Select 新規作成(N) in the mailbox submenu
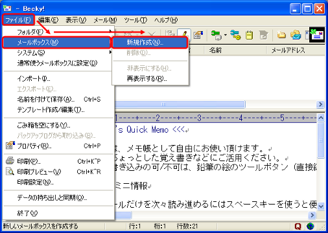This screenshot has height=233, width=328. [x=150, y=43]
